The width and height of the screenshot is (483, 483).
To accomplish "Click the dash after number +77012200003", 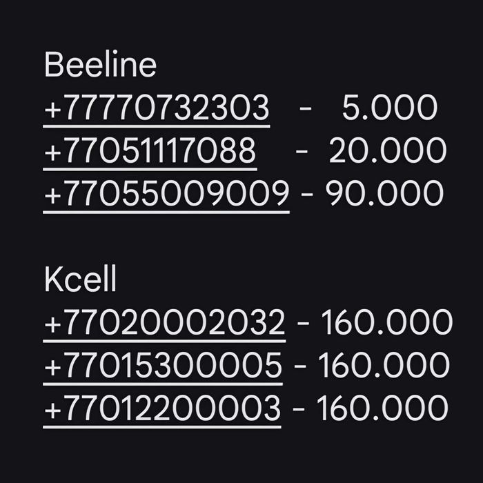I will pyautogui.click(x=299, y=408).
